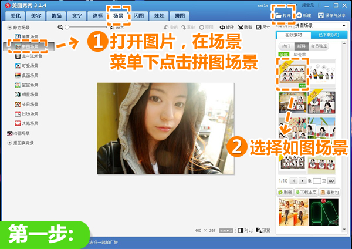The width and height of the screenshot is (352, 249).
Task: Click the 新建 plus icon
Action: [x=299, y=15]
